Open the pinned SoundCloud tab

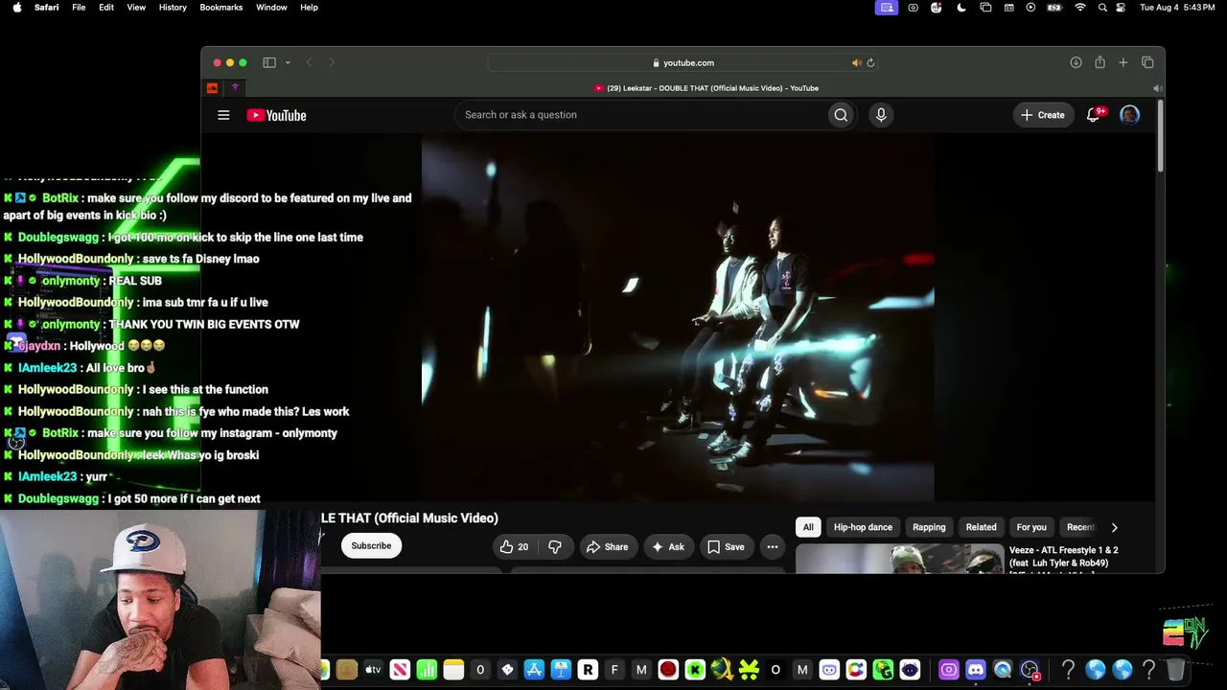pos(213,88)
